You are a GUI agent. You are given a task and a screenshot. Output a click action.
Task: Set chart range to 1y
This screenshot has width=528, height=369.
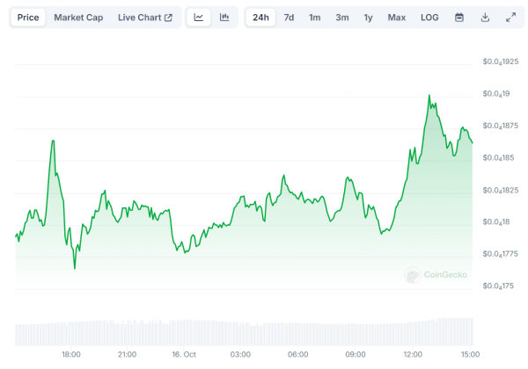[x=368, y=18]
